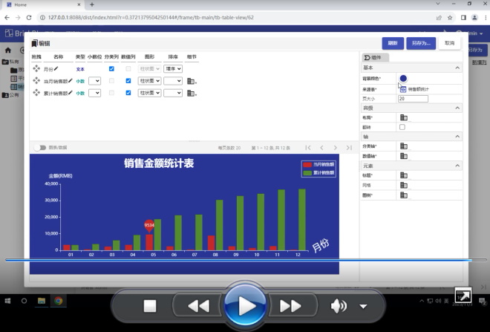Open the 排序 sort dropdown for 月份
Viewport: 490px width, 332px height.
pyautogui.click(x=173, y=68)
